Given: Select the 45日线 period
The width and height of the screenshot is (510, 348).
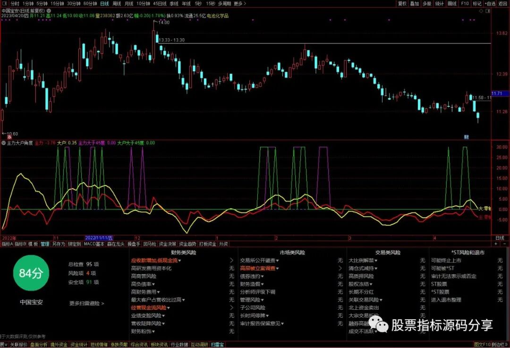Looking at the screenshot, I should click(160, 4).
